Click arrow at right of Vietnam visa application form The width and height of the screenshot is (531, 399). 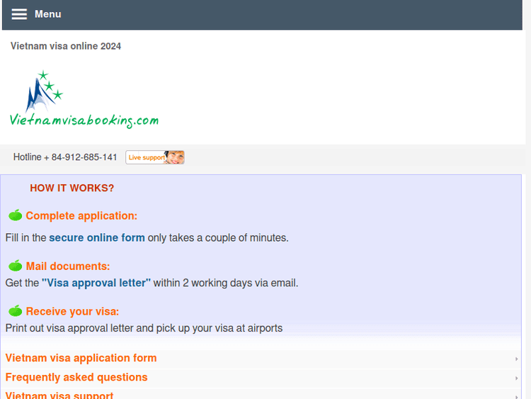pos(517,359)
